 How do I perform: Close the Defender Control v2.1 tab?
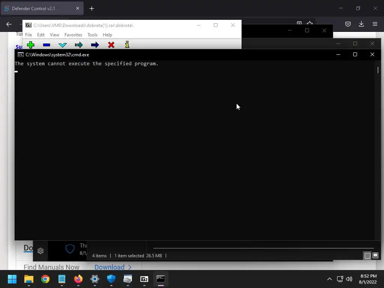77,9
